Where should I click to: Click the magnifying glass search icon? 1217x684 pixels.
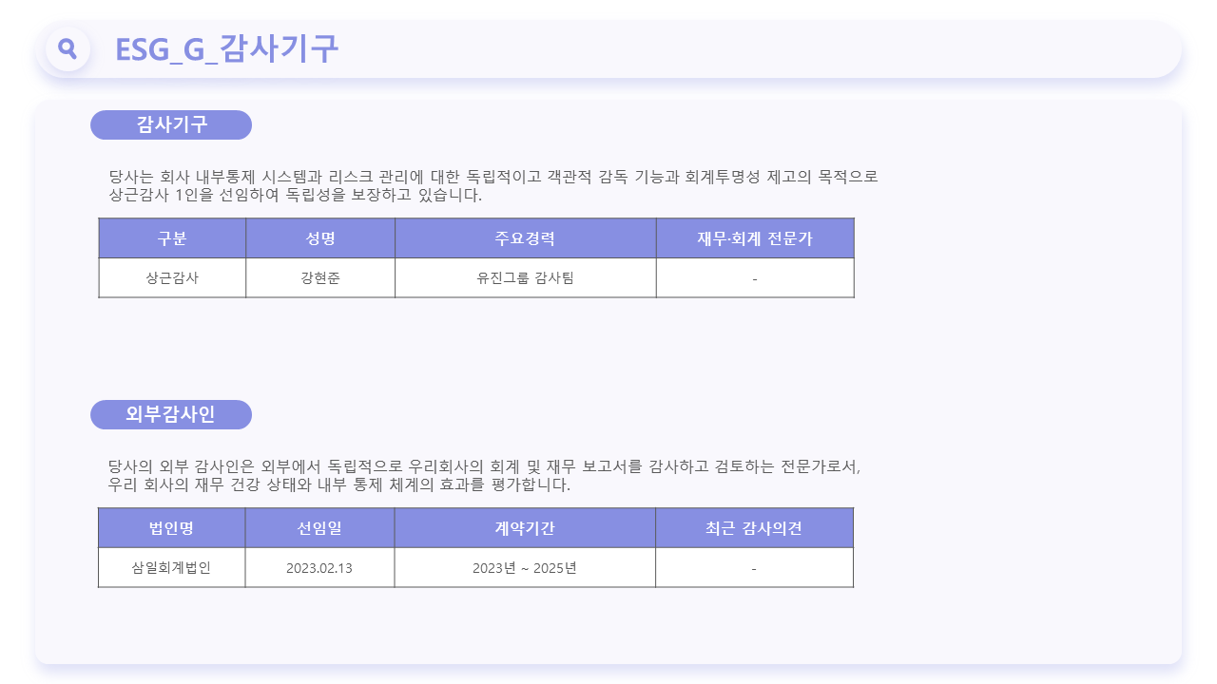(x=68, y=48)
